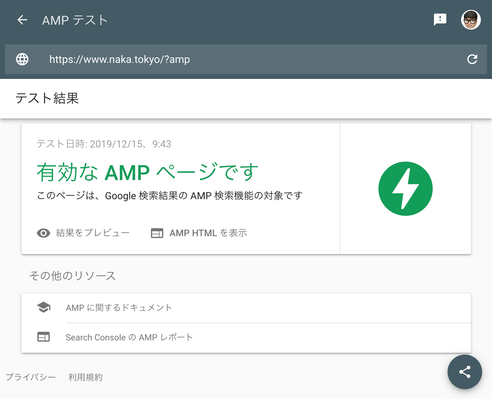This screenshot has width=492, height=399.
Task: Click the green AMP lightning logo
Action: pos(405,189)
